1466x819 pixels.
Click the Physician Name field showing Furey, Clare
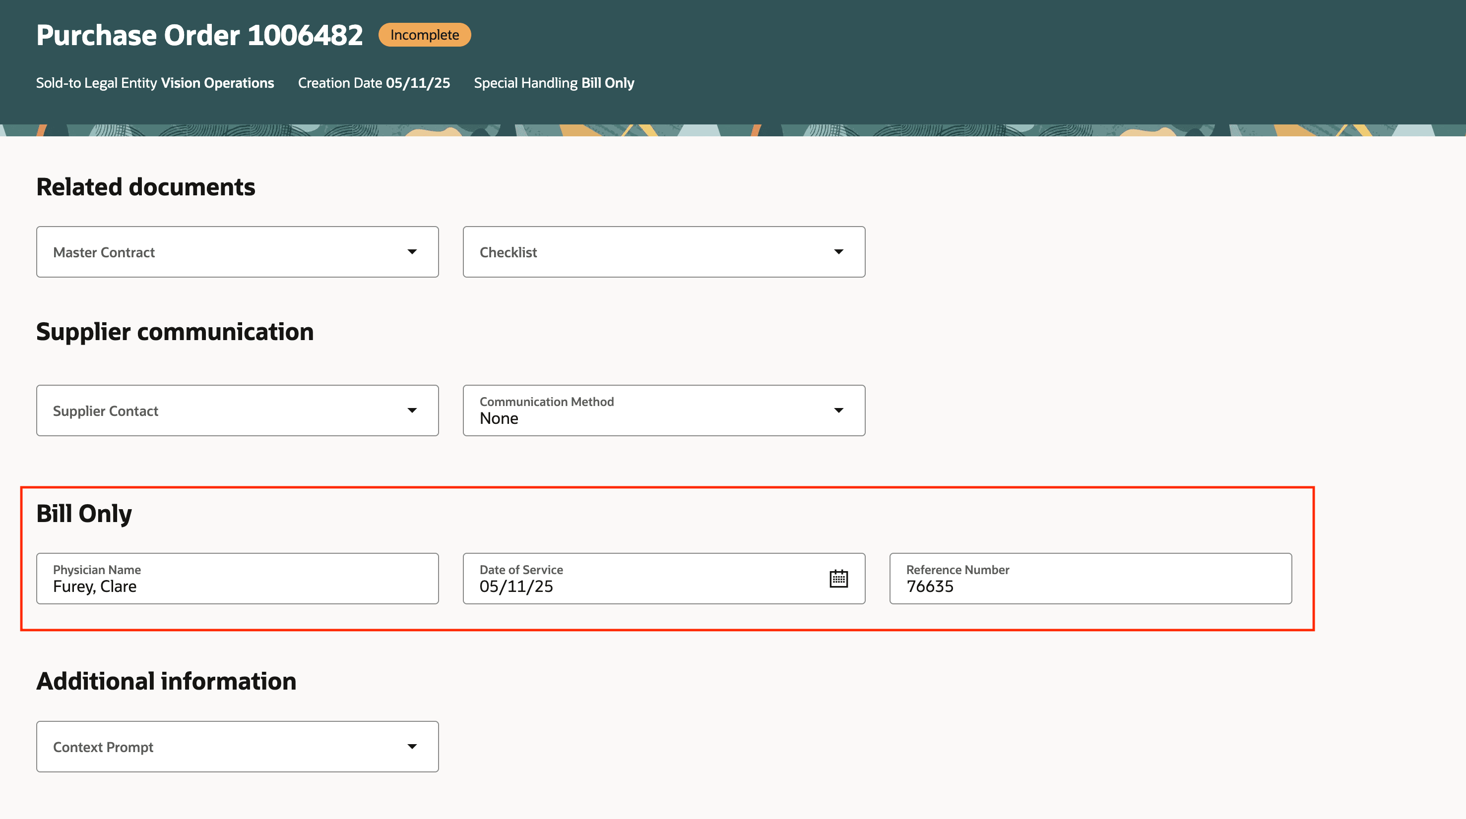click(x=237, y=579)
